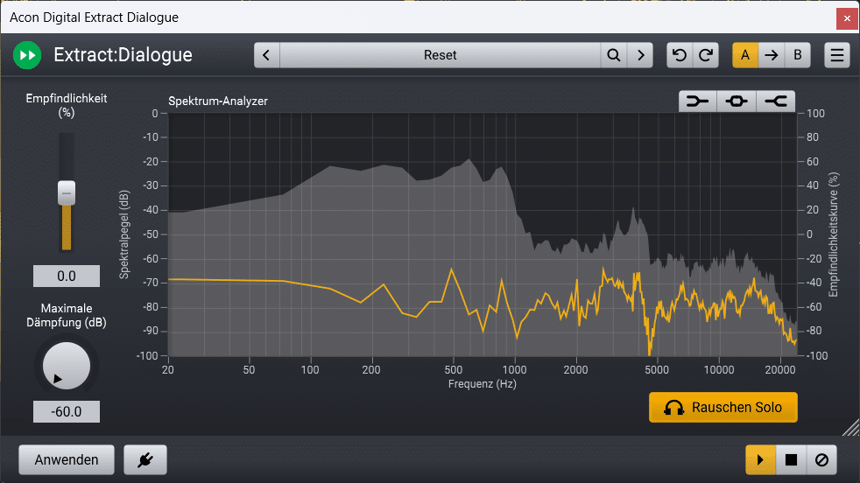
Task: Click the Extract:Dialogue plugin title
Action: tap(123, 55)
